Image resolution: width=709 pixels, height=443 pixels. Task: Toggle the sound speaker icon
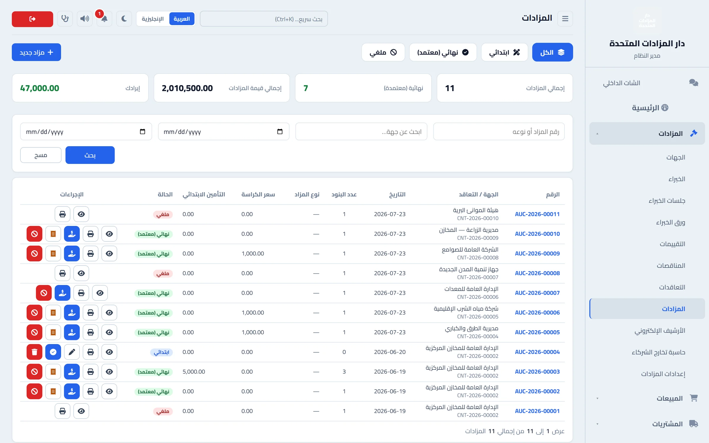point(84,19)
